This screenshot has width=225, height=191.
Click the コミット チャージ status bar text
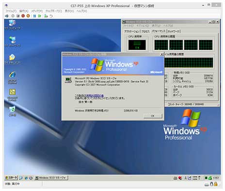[x=186, y=104]
